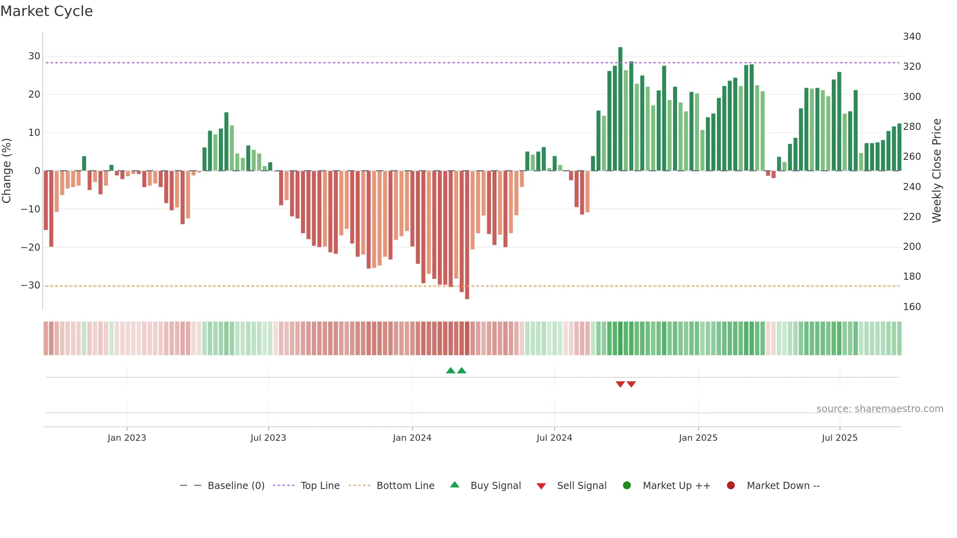
Task: Toggle the Baseline (0) legend entry
Action: 222,485
